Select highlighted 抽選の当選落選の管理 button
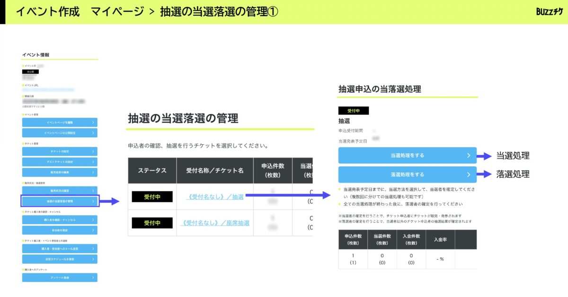Image resolution: width=568 pixels, height=297 pixels. click(x=60, y=201)
